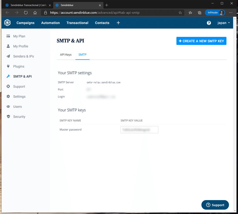Open the Contacts menu
The width and height of the screenshot is (238, 214).
click(x=102, y=23)
